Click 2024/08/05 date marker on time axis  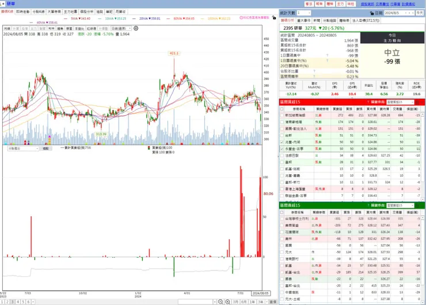260,293
